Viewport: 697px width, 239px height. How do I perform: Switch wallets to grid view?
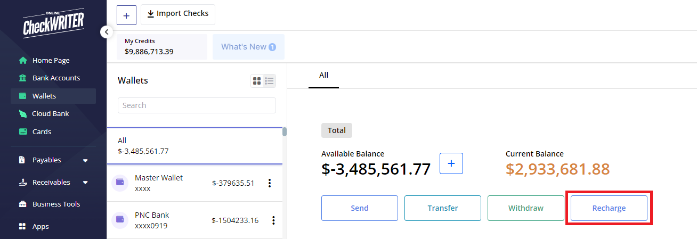point(257,81)
